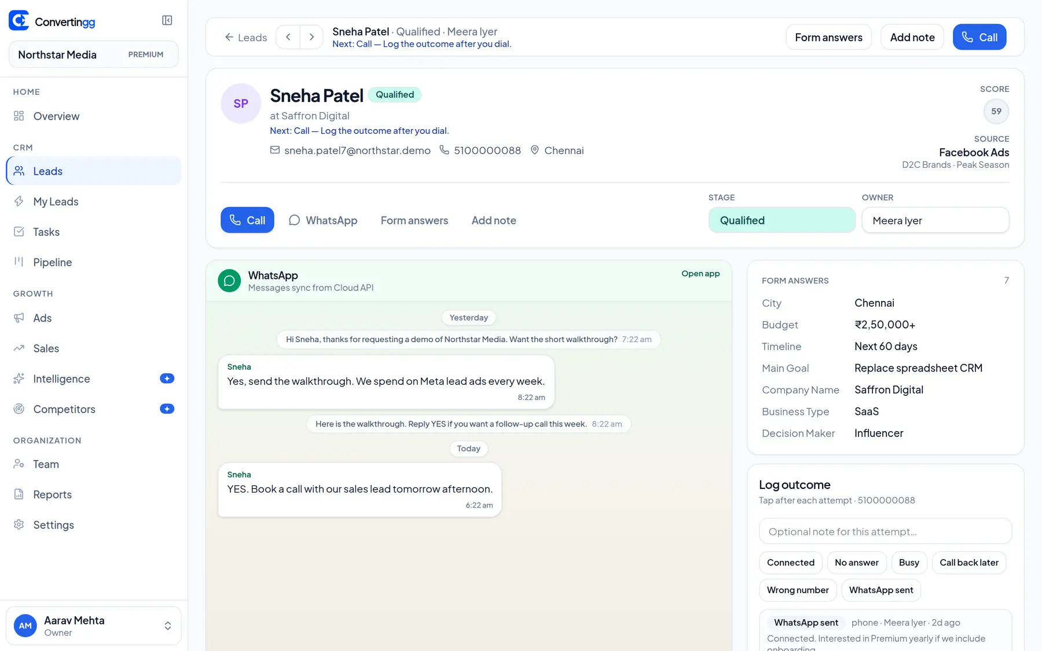Collapse the sidebar panel icon
The height and width of the screenshot is (651, 1042).
coord(167,21)
